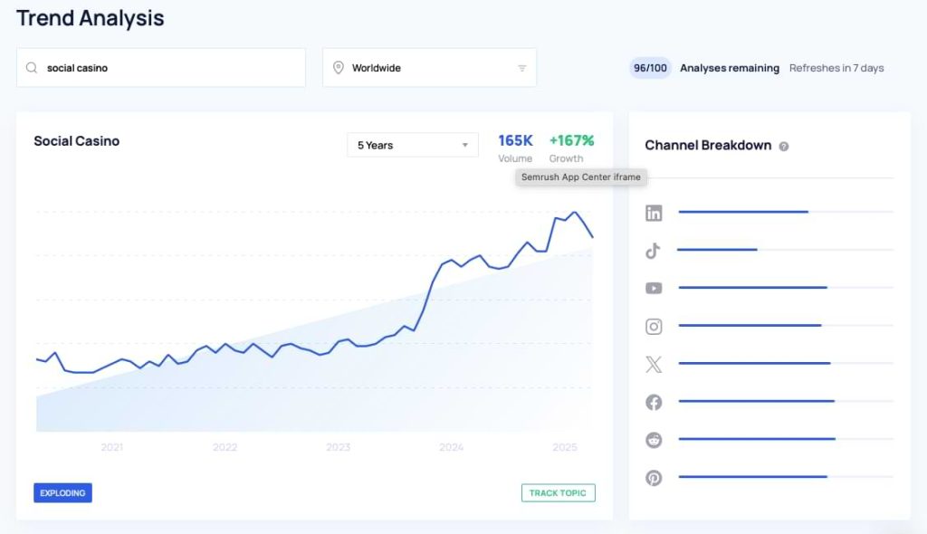
Task: Click the location filter lines icon
Action: pyautogui.click(x=522, y=68)
